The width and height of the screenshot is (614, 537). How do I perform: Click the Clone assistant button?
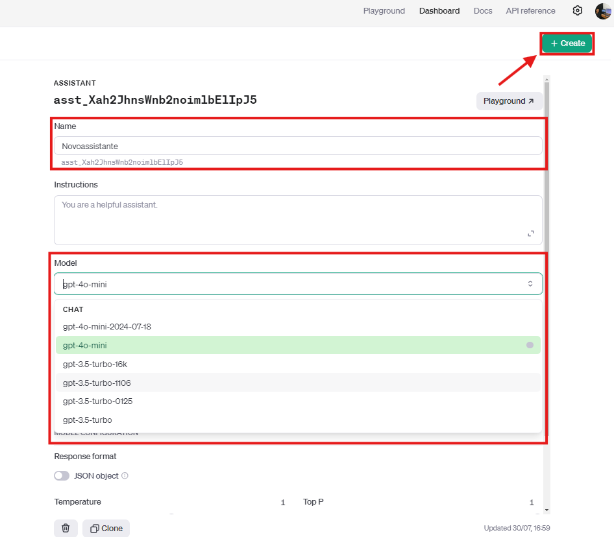107,528
